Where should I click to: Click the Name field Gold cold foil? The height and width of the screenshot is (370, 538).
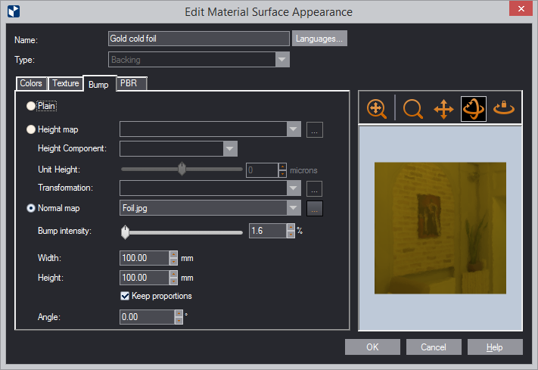pos(199,39)
